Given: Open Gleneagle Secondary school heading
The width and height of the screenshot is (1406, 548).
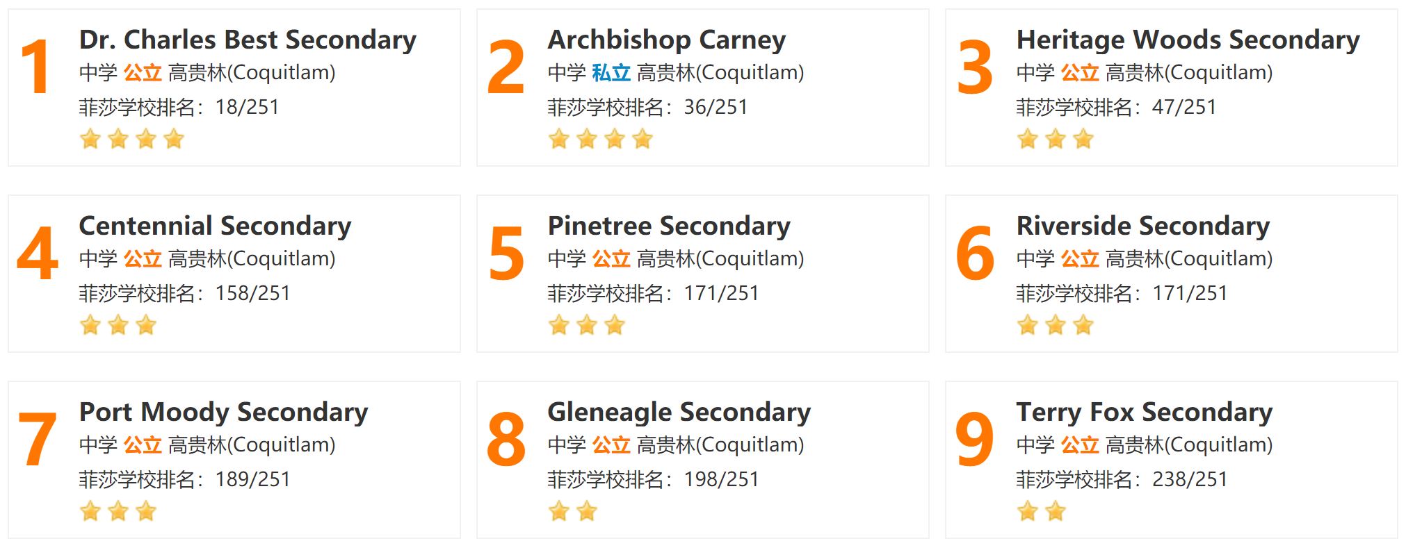Looking at the screenshot, I should click(679, 412).
